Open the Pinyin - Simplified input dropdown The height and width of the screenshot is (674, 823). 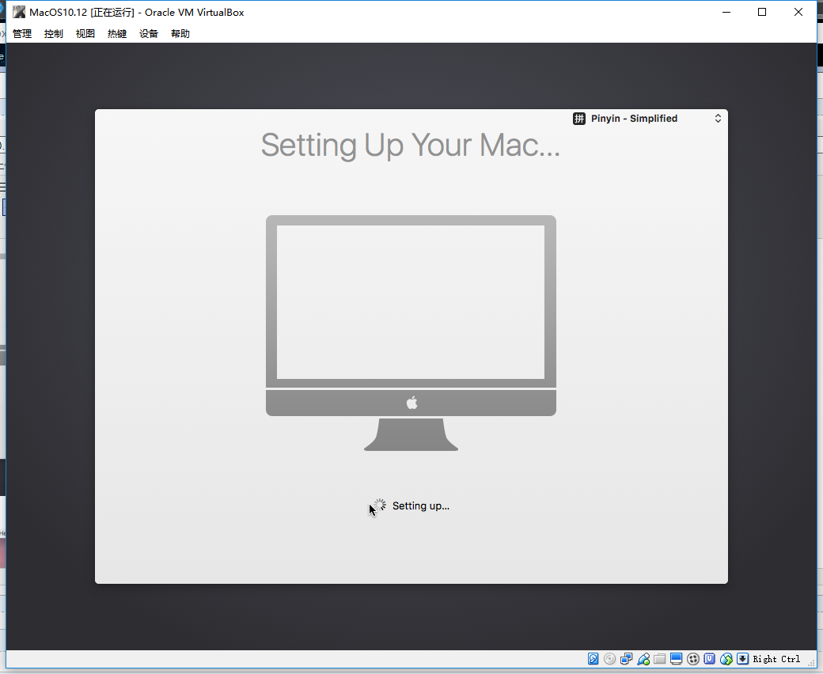647,119
